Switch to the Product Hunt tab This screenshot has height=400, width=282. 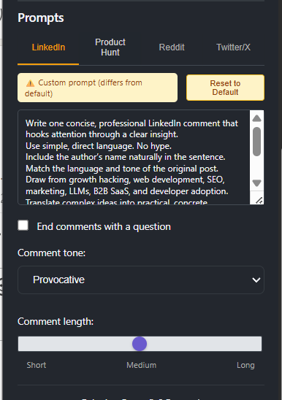point(110,47)
